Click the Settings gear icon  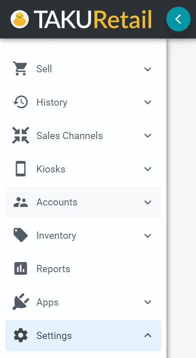[x=21, y=336]
